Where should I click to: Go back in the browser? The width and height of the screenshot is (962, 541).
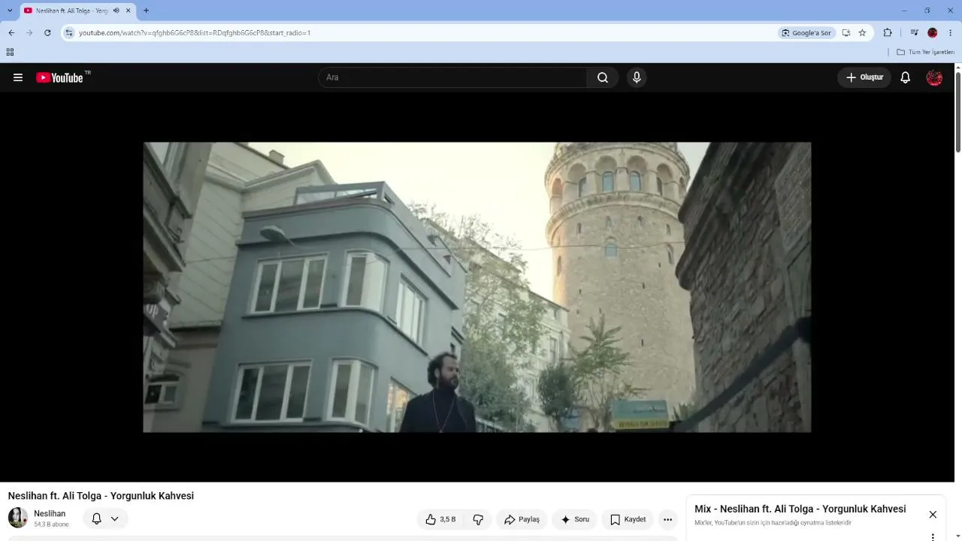coord(11,33)
